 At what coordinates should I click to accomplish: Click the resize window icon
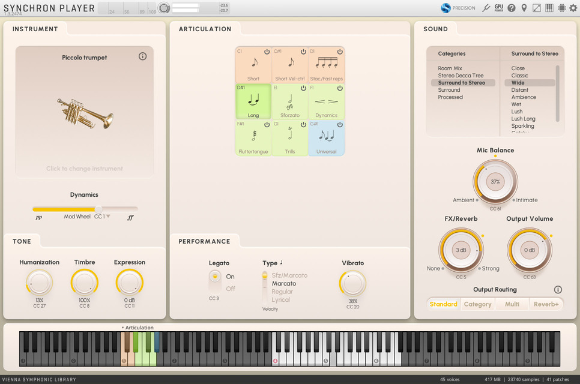tap(536, 8)
